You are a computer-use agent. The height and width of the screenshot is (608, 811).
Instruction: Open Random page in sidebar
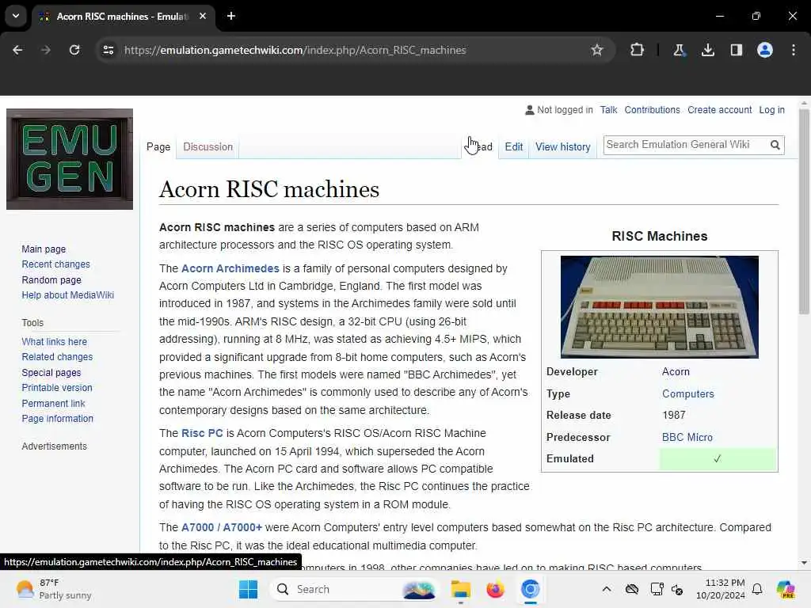(x=51, y=279)
